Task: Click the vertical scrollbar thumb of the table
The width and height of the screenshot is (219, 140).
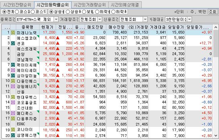Action: 216,43
